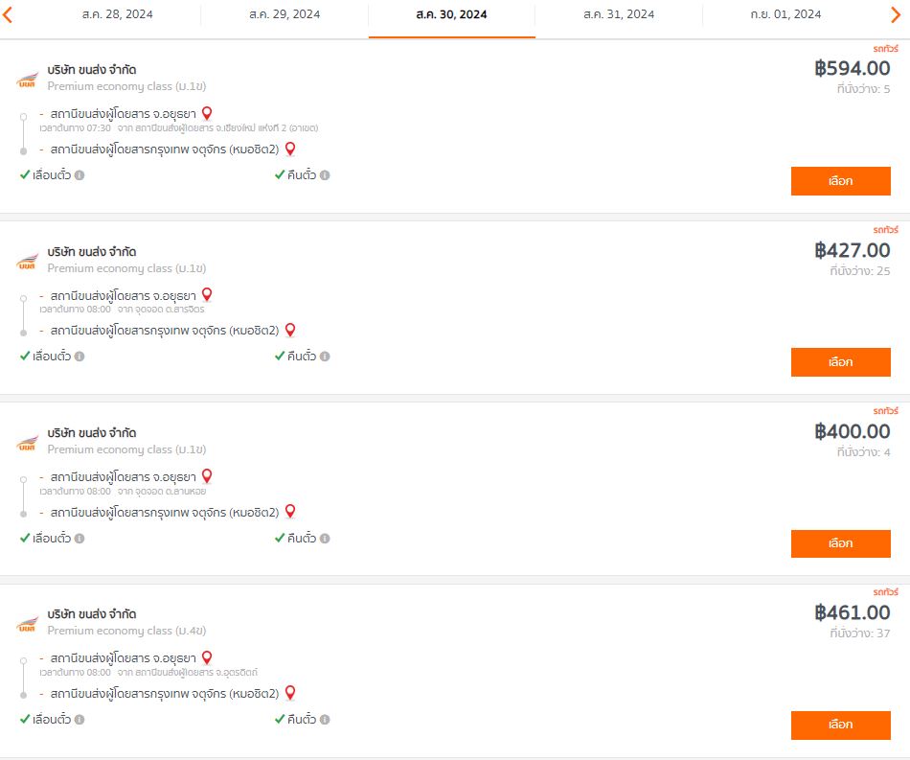This screenshot has width=910, height=760.
Task: Switch to the ส.ค. 29, 2024 date tab
Action: (x=284, y=14)
